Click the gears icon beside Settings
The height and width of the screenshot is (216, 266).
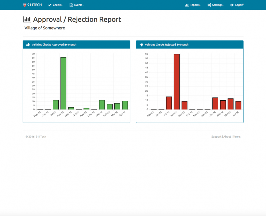coord(209,5)
